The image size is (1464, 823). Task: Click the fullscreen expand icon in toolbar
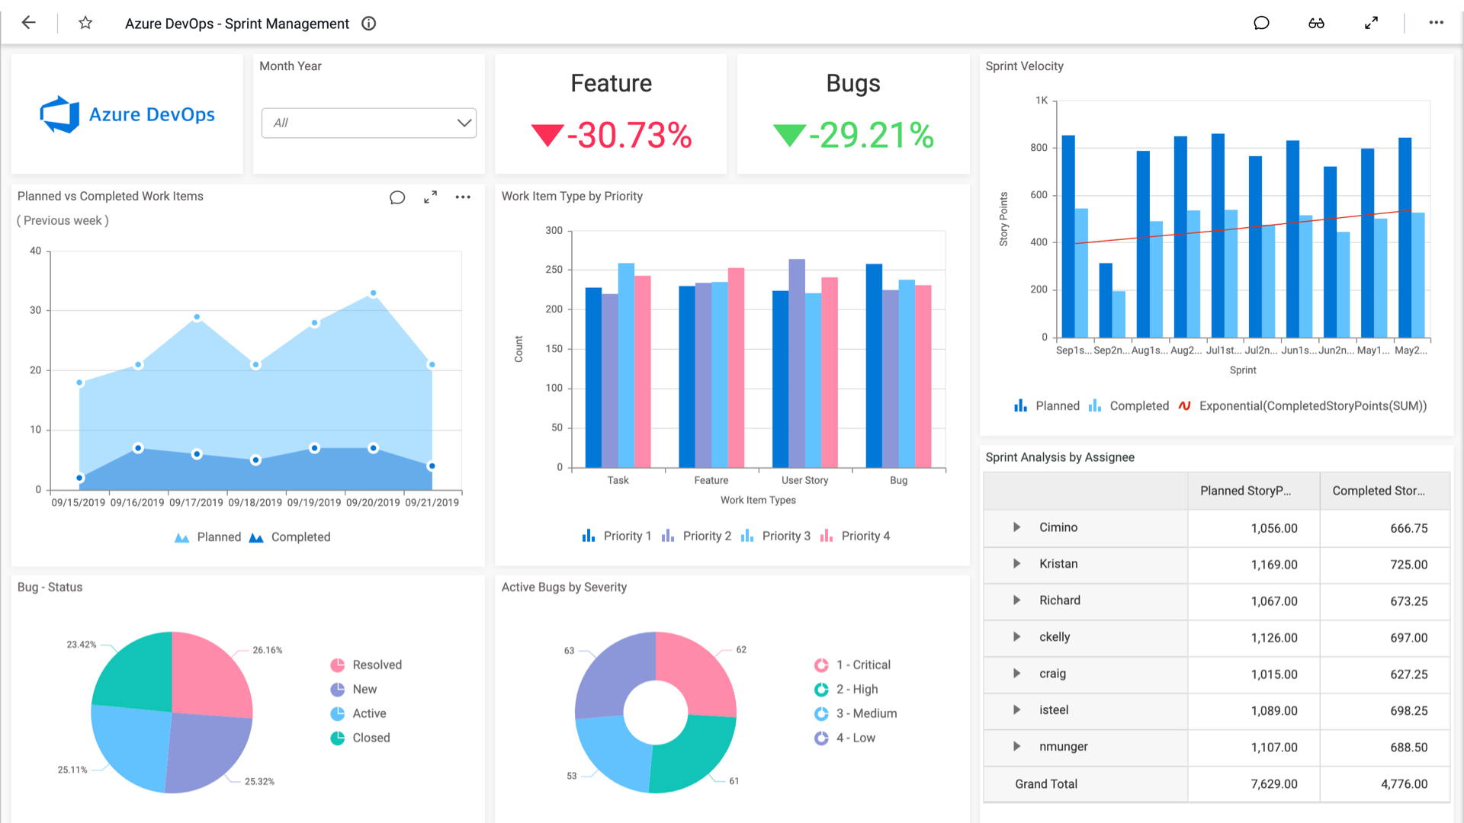[1372, 23]
